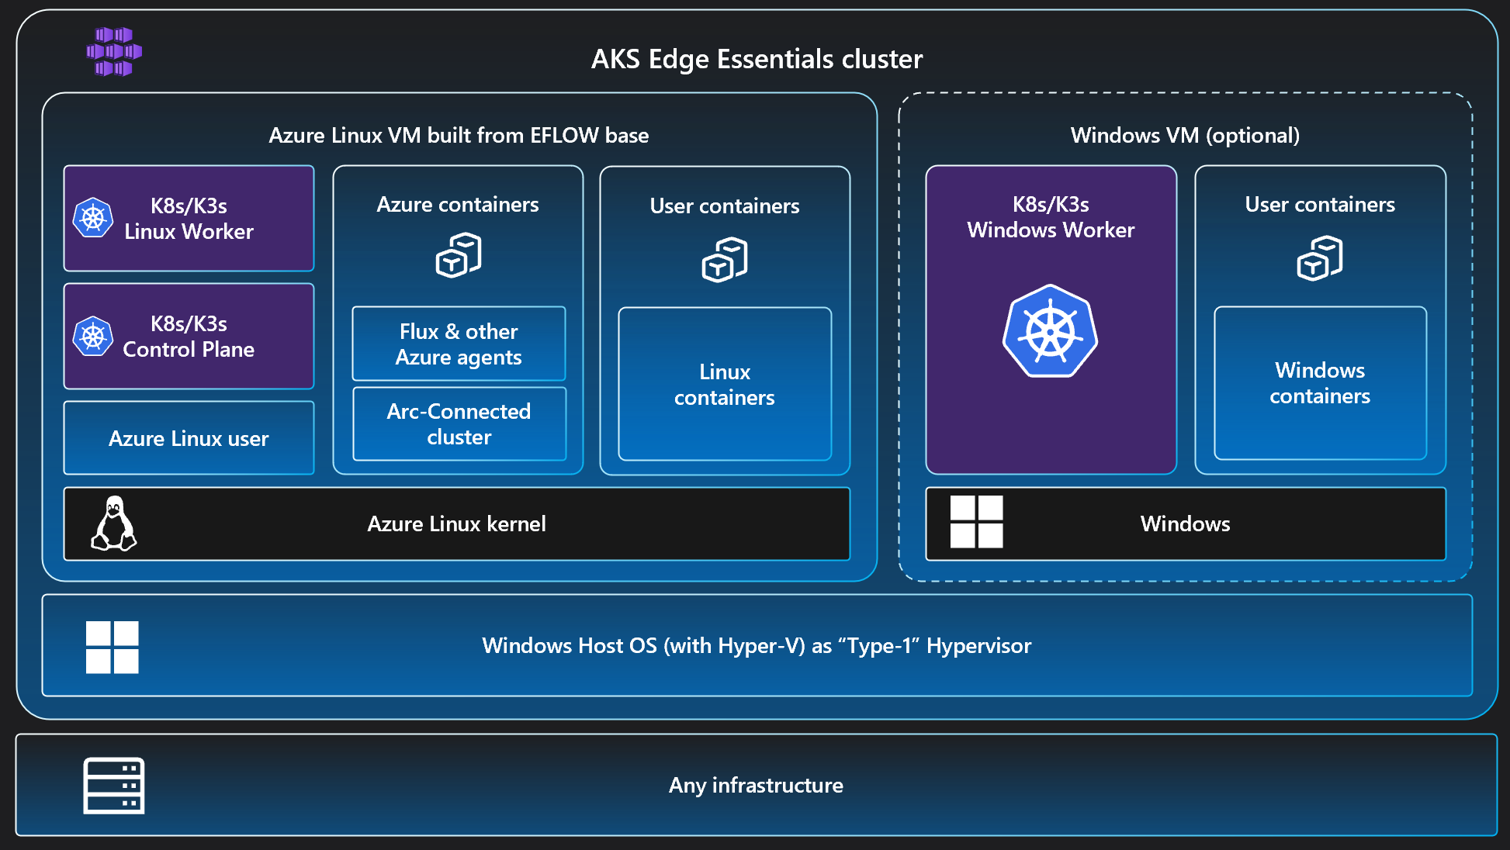Click the Linux penguin icon on kernel bar

(114, 523)
